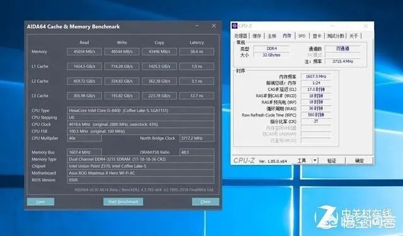Click the CPU-Z channel field 双通道

coord(343,48)
